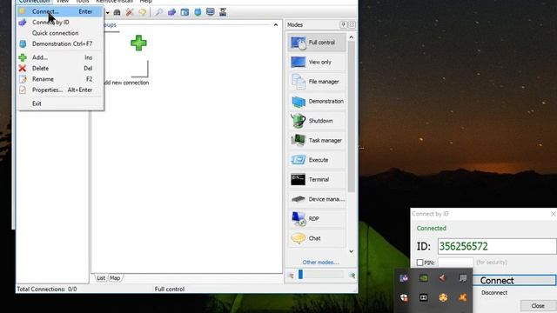Select Demonstration Ctrl+F7 menu entry

(x=60, y=44)
